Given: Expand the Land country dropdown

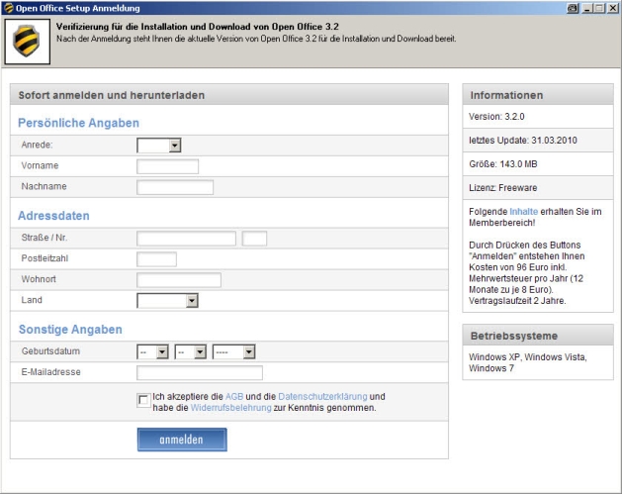Looking at the screenshot, I should tap(167, 300).
